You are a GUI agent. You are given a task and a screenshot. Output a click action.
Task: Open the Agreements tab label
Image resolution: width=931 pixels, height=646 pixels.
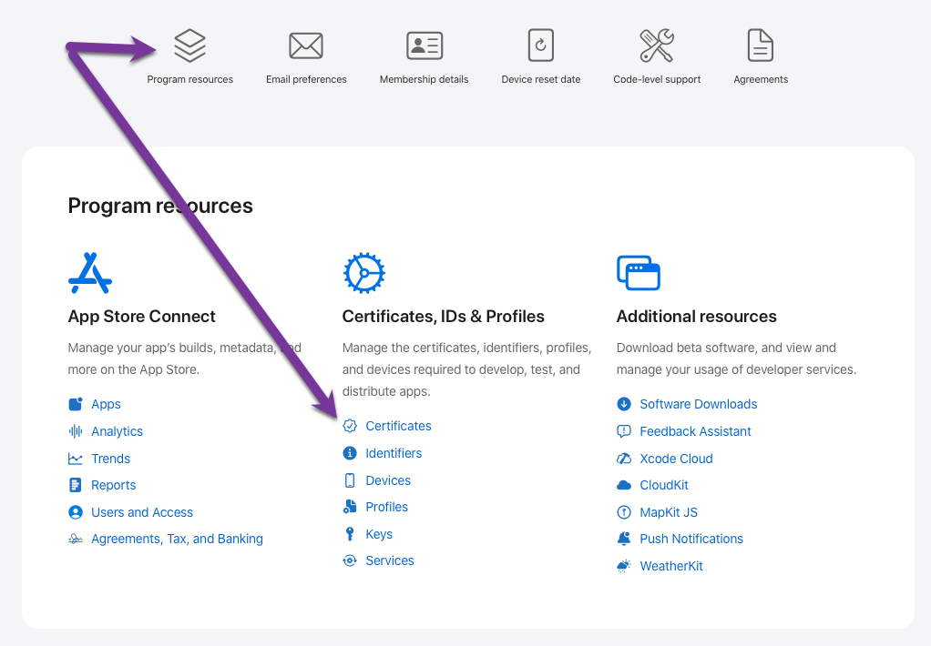click(x=761, y=79)
